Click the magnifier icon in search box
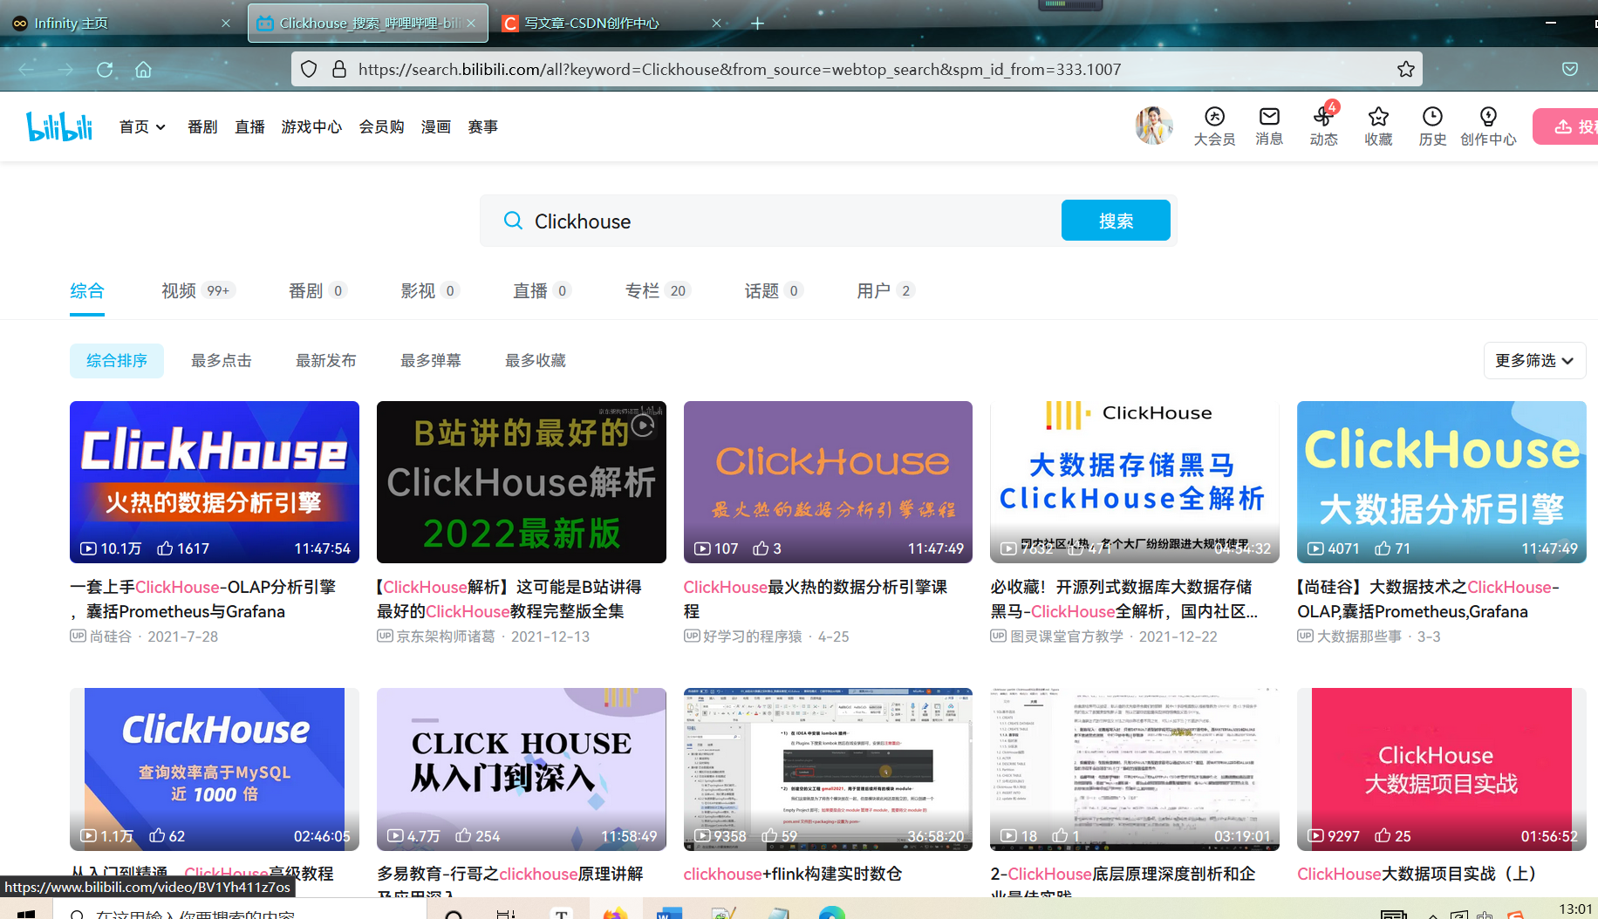1598x919 pixels. pyautogui.click(x=513, y=221)
